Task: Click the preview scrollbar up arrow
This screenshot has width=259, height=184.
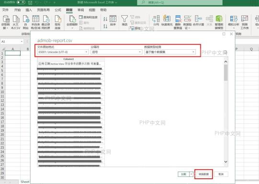Action: pos(225,62)
